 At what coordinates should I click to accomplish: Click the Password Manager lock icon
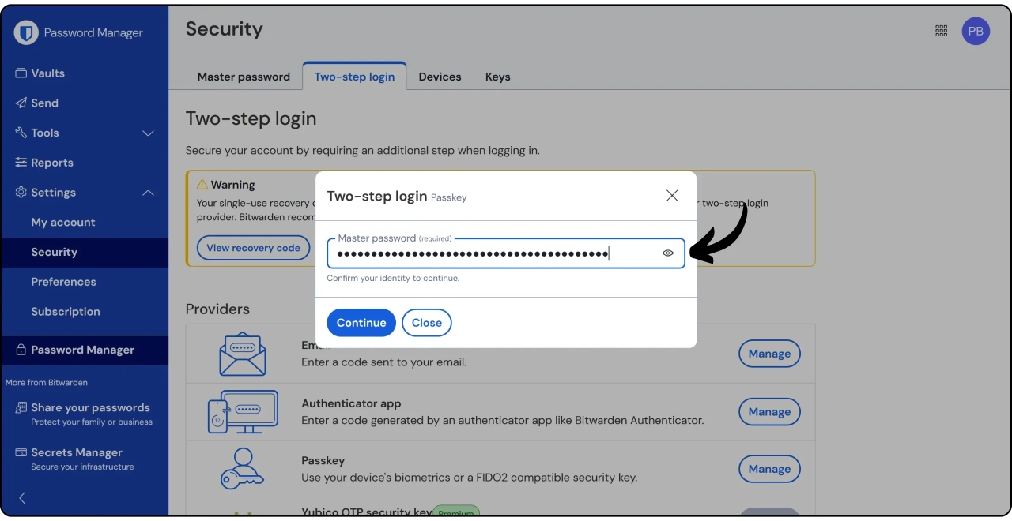21,350
